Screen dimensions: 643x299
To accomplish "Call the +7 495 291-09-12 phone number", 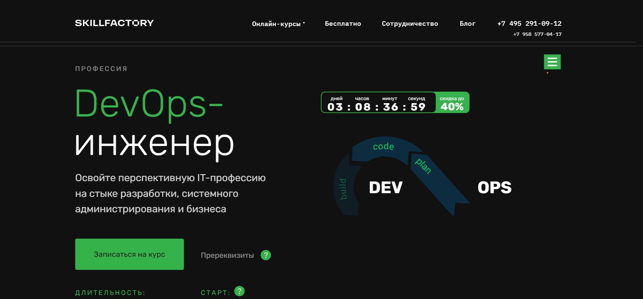I will click(529, 23).
